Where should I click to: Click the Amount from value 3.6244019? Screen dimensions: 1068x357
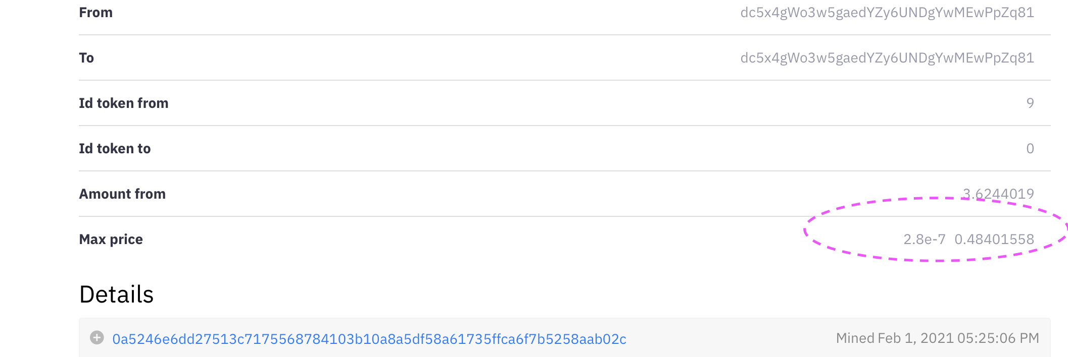pyautogui.click(x=998, y=194)
